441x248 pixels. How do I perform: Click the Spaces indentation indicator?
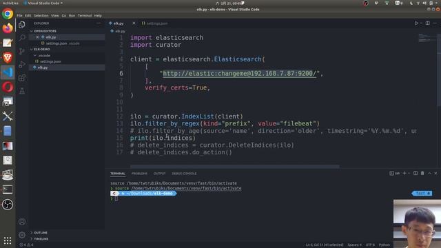354,245
